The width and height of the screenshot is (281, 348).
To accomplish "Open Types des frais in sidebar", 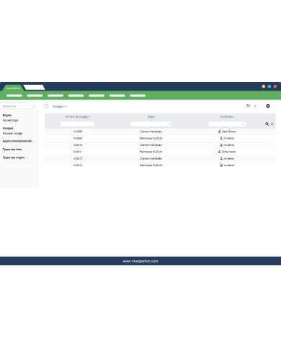I will (x=12, y=150).
